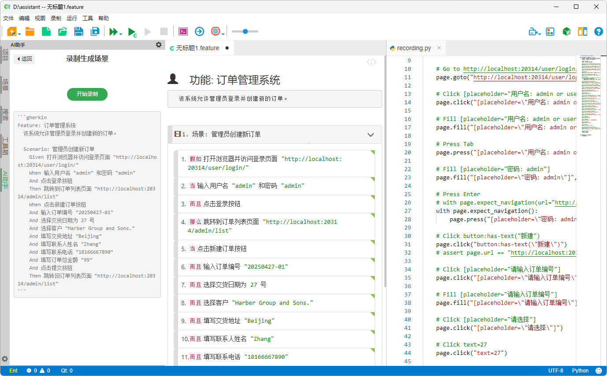Open the new-project dropdown arrow

pos(19,33)
